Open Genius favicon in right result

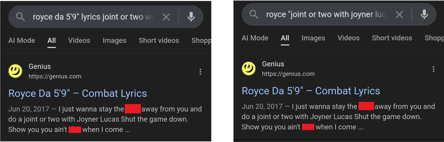[x=249, y=69]
